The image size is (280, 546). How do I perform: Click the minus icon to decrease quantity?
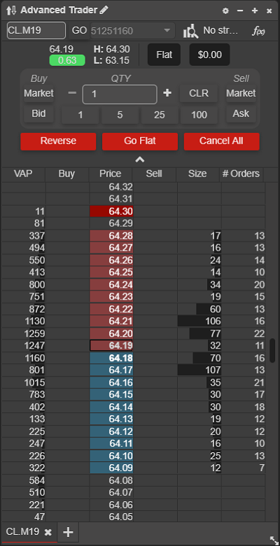72,93
